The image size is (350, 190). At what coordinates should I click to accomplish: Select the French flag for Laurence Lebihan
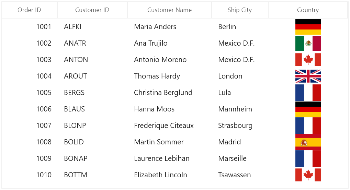308,158
